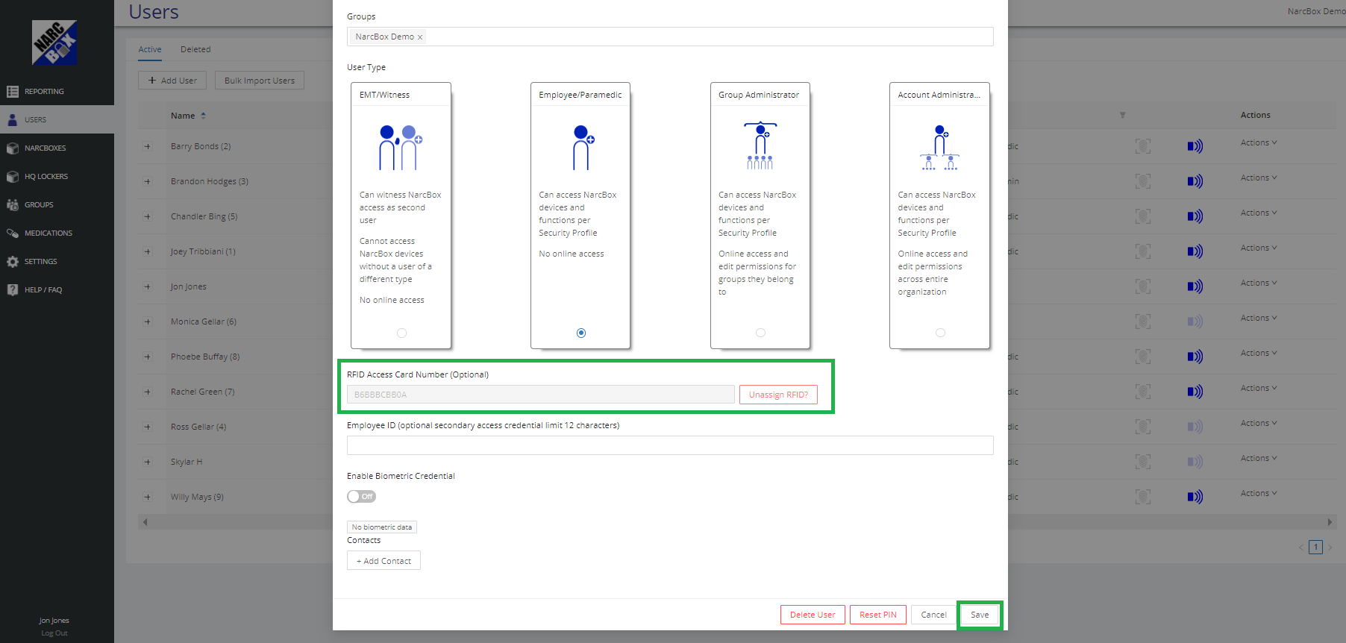Switch to the Deleted users tab
The width and height of the screenshot is (1346, 643).
point(195,50)
